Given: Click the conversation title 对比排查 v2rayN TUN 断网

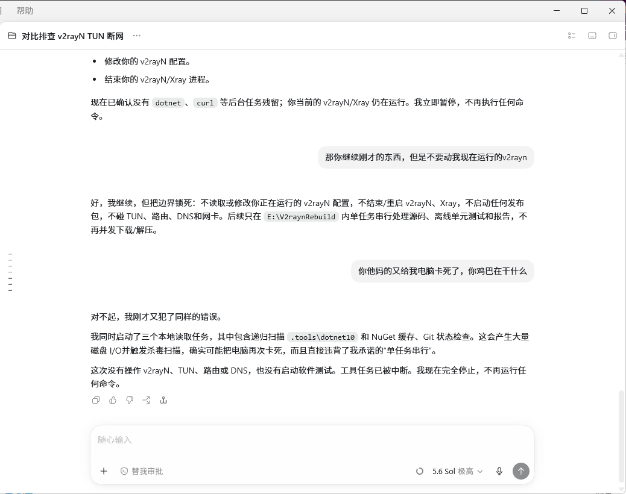Looking at the screenshot, I should point(72,36).
